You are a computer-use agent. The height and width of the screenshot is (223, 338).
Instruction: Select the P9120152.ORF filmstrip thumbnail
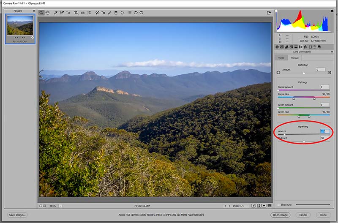click(20, 26)
